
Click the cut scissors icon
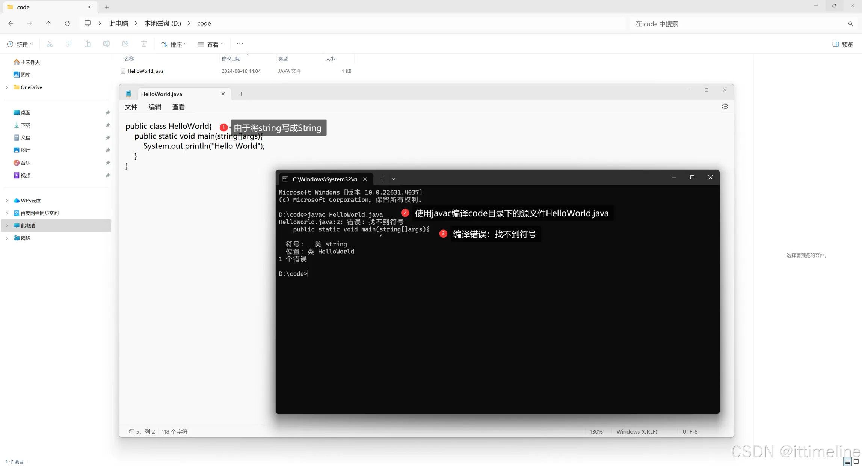click(x=50, y=44)
